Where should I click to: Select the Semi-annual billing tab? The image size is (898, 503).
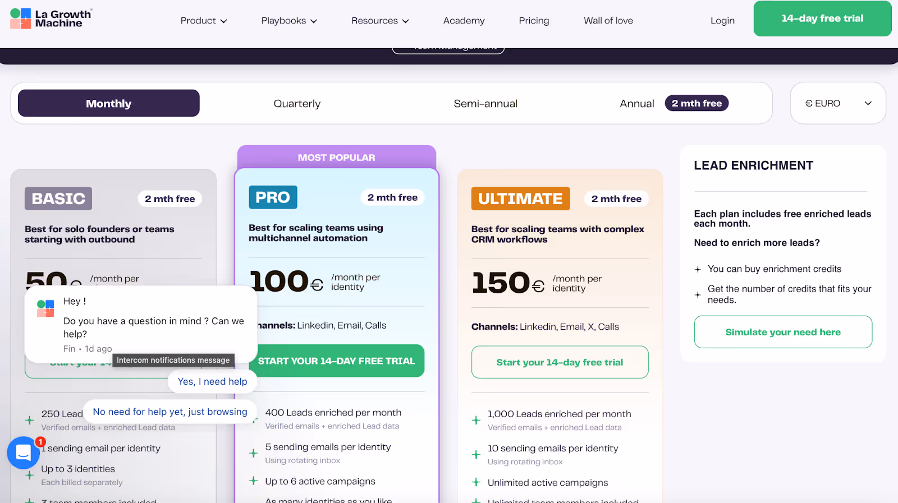485,103
